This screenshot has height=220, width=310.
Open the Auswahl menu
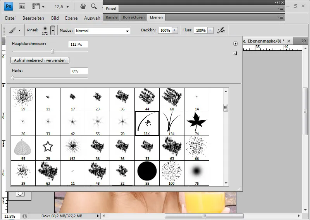[93, 18]
